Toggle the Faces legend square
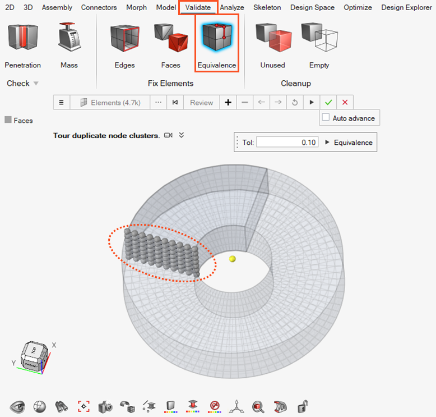The width and height of the screenshot is (436, 417). pos(8,120)
